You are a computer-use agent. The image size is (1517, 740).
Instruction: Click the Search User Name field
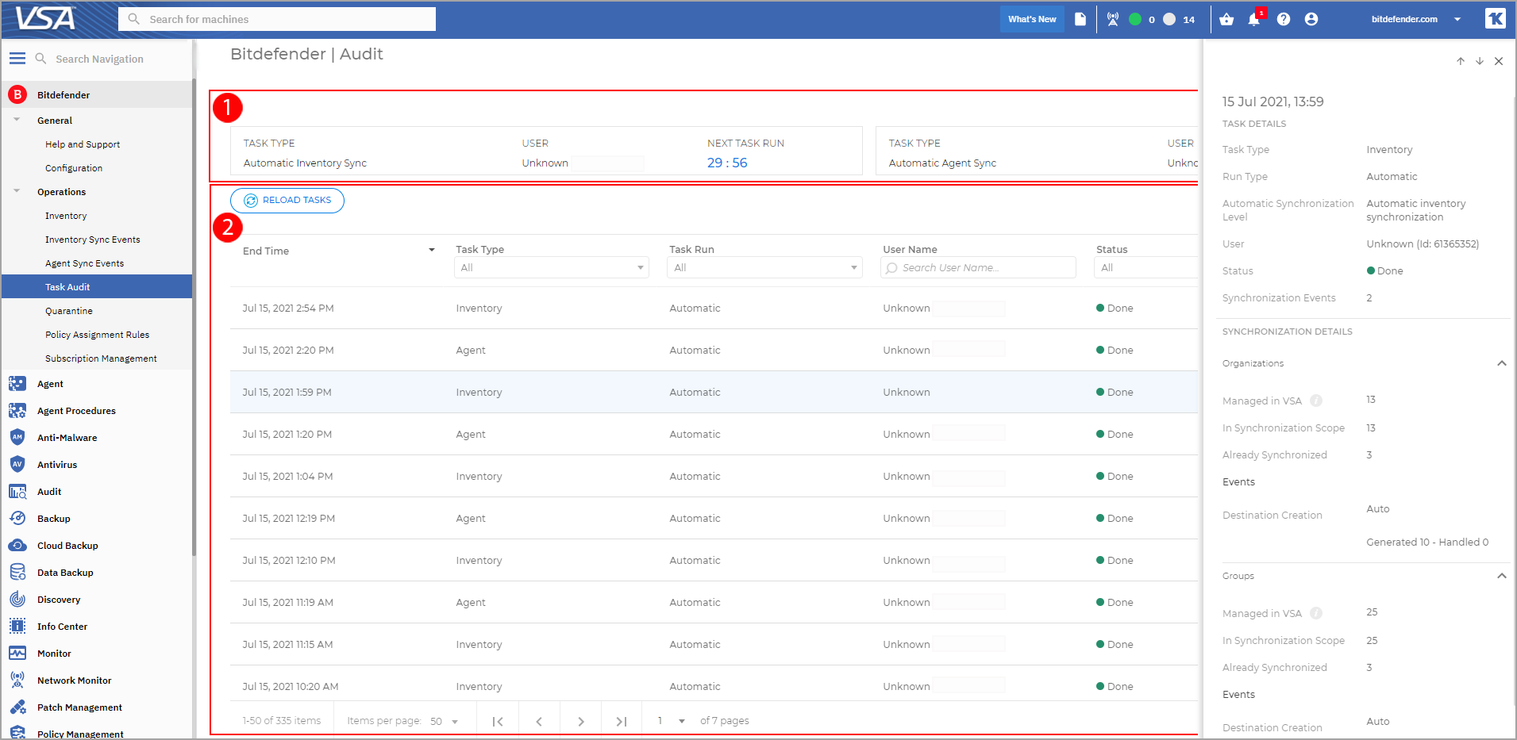978,268
